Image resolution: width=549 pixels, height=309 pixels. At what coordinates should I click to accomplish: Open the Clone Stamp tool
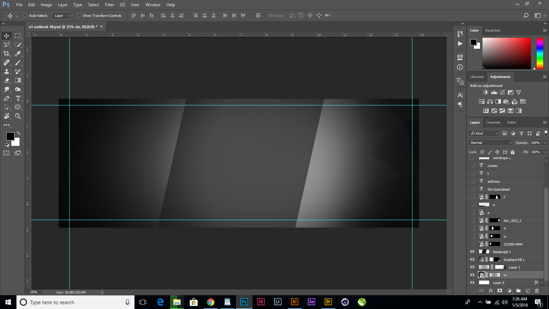point(6,71)
